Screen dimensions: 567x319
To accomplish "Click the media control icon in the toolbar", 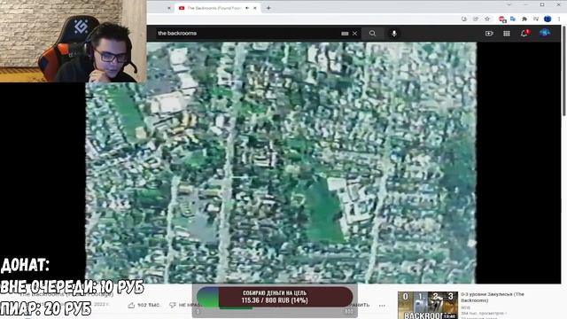I will pyautogui.click(x=535, y=19).
